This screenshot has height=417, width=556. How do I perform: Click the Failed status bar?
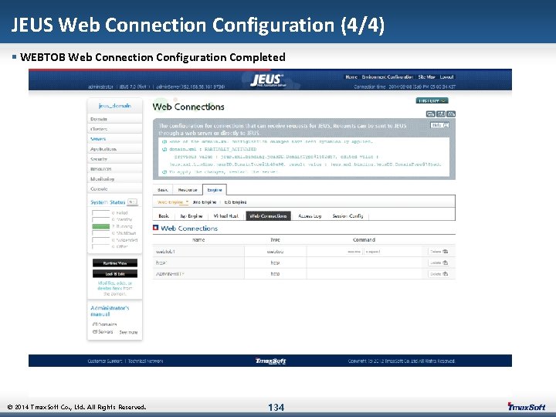(x=100, y=213)
